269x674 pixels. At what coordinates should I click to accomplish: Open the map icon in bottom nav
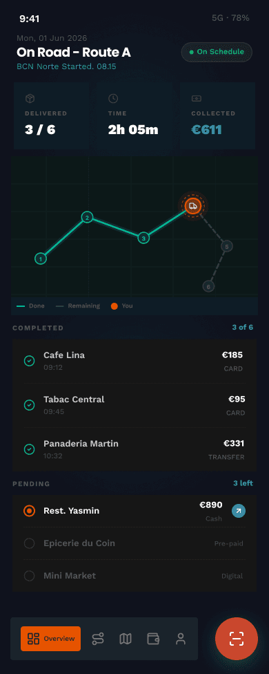click(126, 639)
